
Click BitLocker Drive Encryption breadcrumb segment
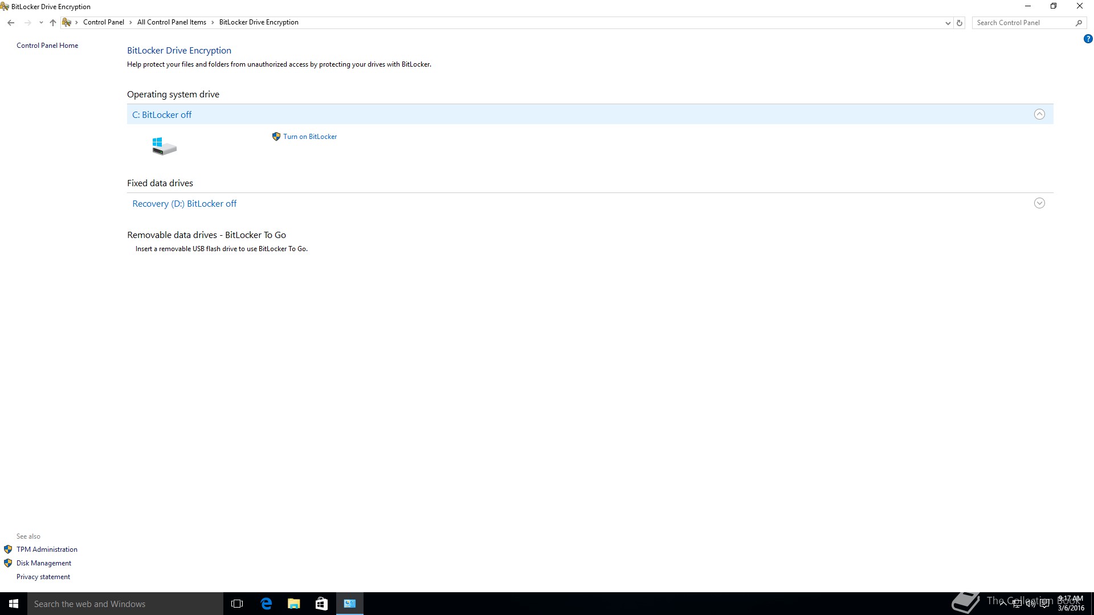259,22
